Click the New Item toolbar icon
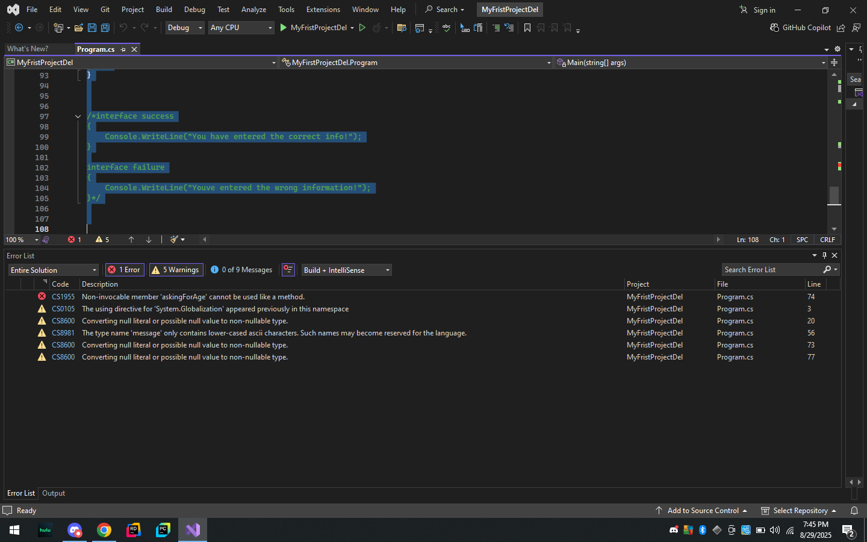Screen dimensions: 867x542 click(58, 28)
